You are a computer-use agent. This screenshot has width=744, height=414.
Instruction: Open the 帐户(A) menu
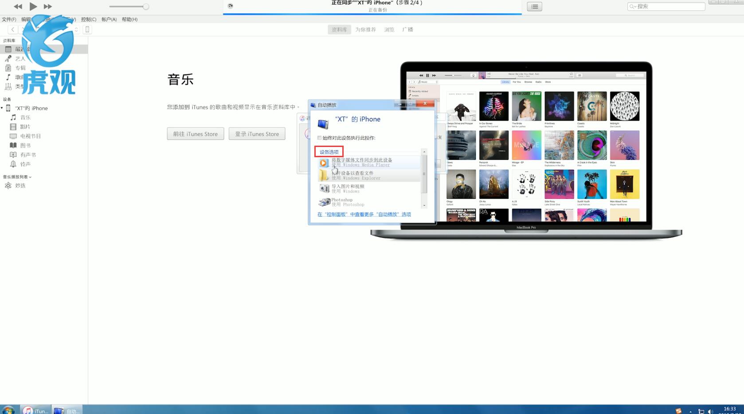(109, 19)
